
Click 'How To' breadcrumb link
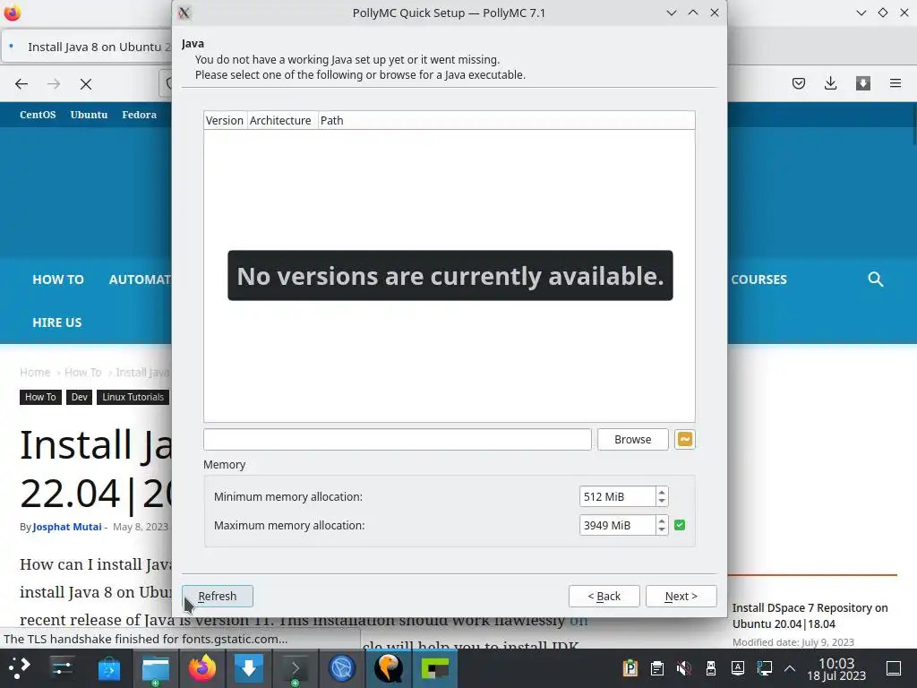82,372
